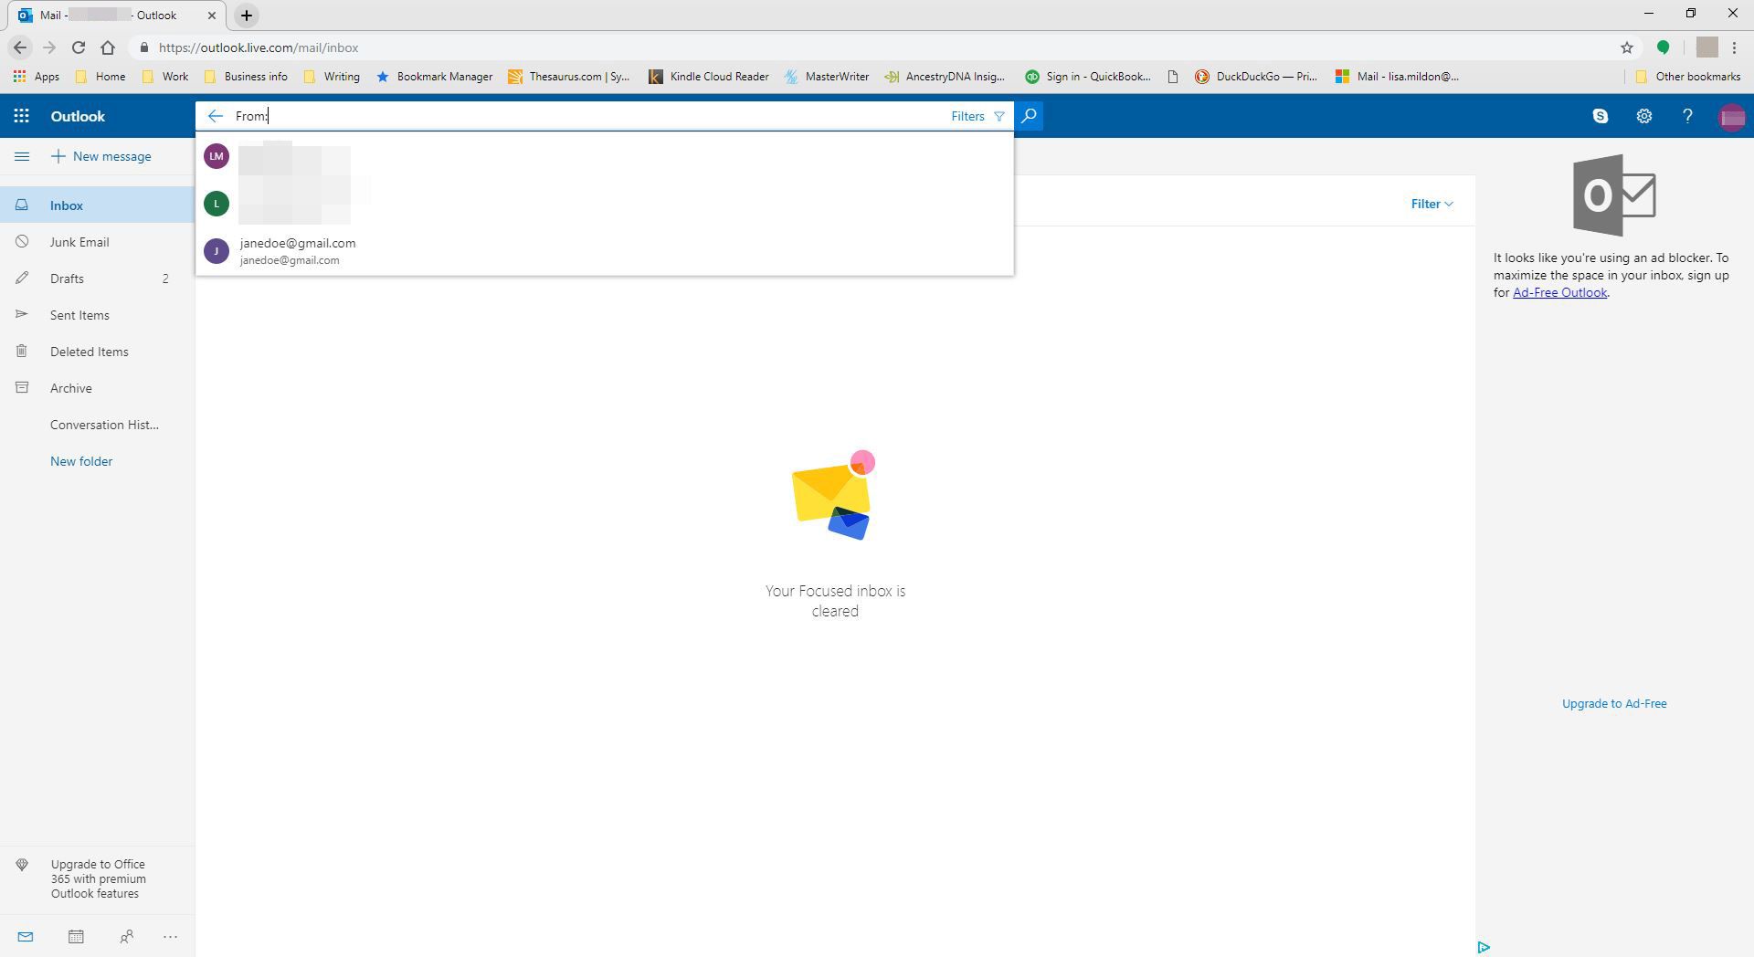Click the search magnifier button
Viewport: 1754px width, 957px height.
1029,116
